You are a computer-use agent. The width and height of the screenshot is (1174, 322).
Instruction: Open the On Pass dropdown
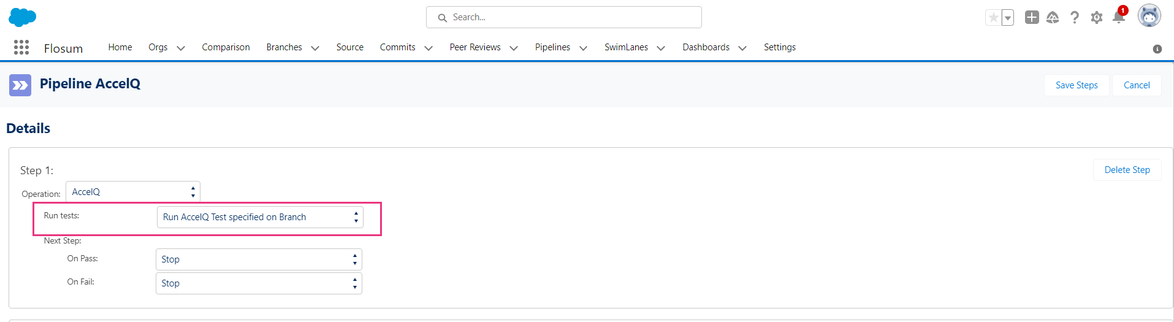[x=259, y=259]
